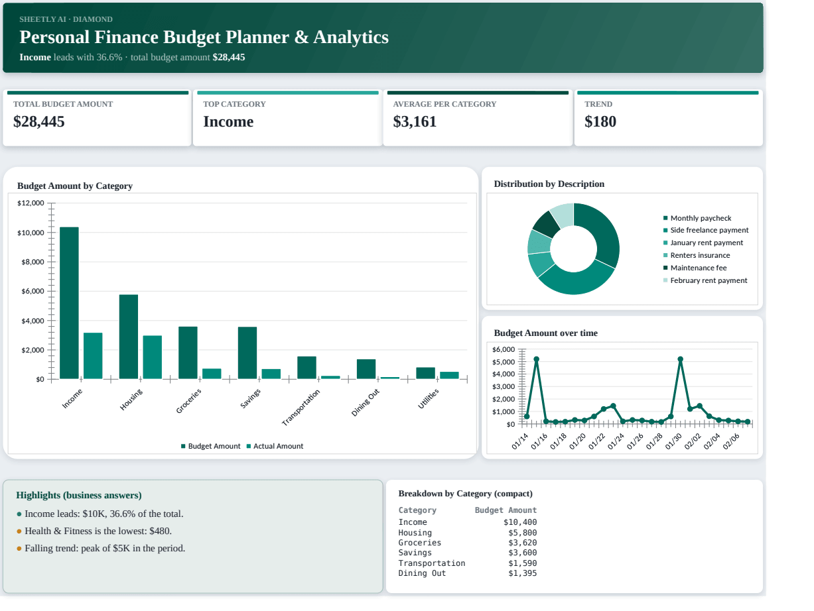Click the Budget Amount over time title
This screenshot has width=814, height=611.
[x=546, y=333]
